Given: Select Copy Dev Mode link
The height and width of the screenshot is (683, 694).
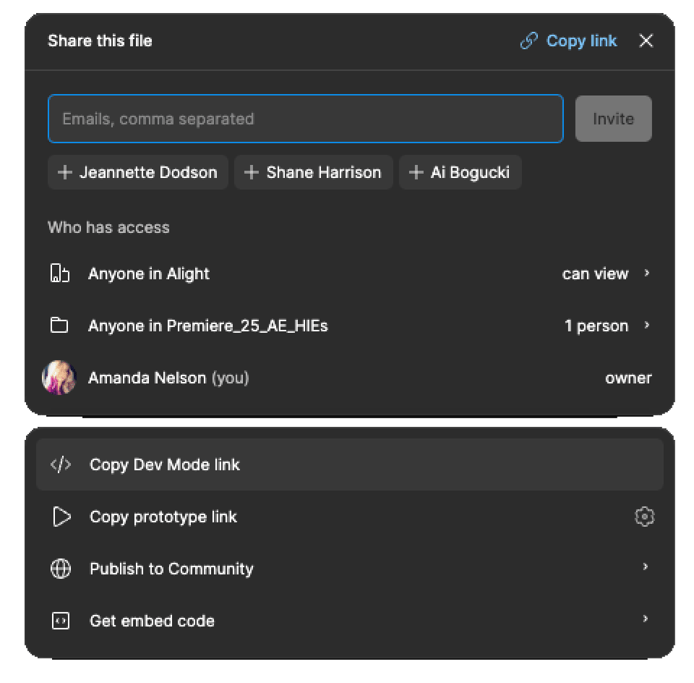Looking at the screenshot, I should (165, 464).
